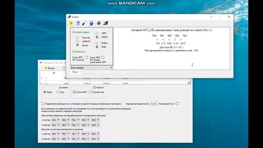Switch to the Тест 1 tab
Screen dimensions: 263x148
coord(75,72)
